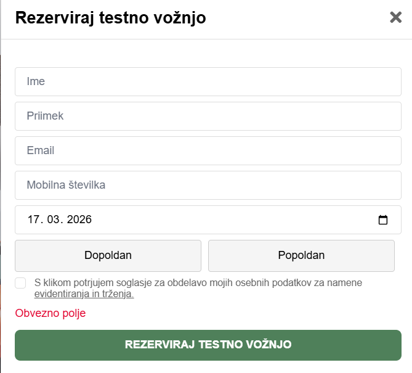Click the Rezerviraj testno vožnjo dialog heading
The height and width of the screenshot is (373, 412).
[110, 18]
